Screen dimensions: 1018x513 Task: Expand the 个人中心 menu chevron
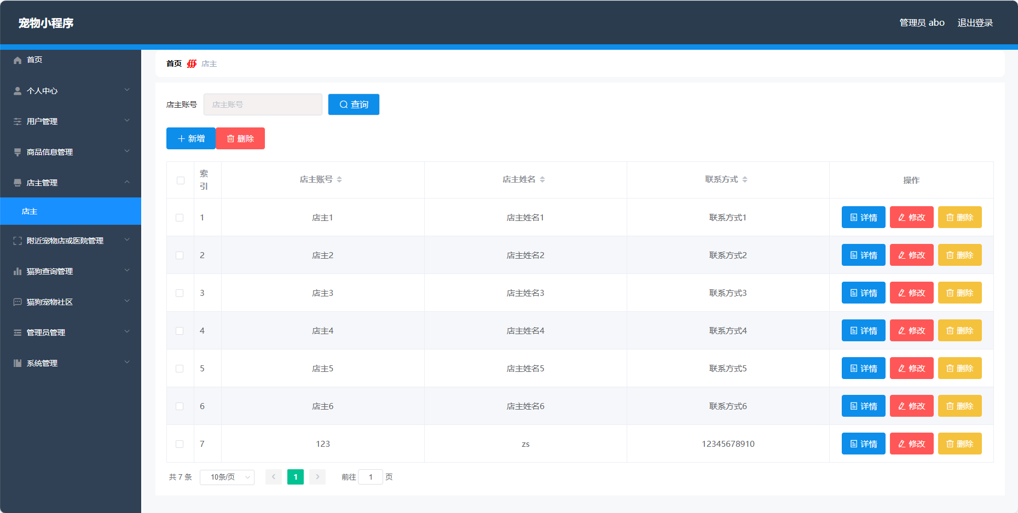tap(127, 90)
